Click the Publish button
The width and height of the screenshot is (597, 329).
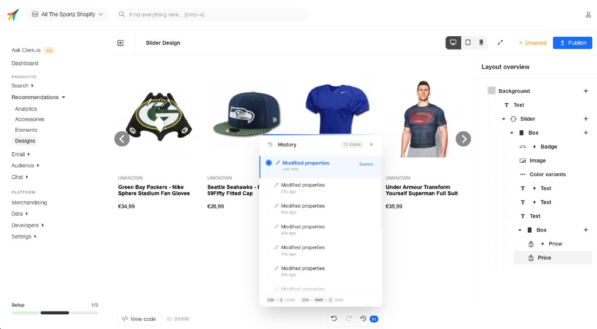573,43
